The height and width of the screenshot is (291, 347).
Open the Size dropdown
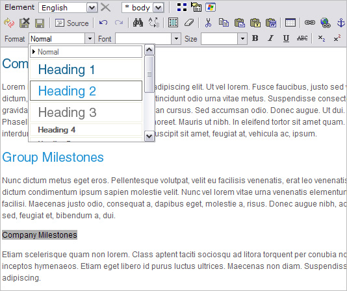click(x=242, y=38)
